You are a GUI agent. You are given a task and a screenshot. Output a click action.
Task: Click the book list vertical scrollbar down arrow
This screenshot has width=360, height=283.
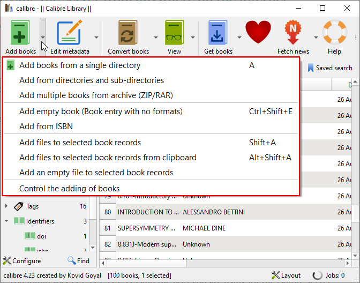click(355, 256)
